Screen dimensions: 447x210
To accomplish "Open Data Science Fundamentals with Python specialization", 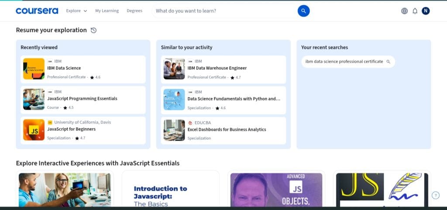I will click(x=223, y=100).
